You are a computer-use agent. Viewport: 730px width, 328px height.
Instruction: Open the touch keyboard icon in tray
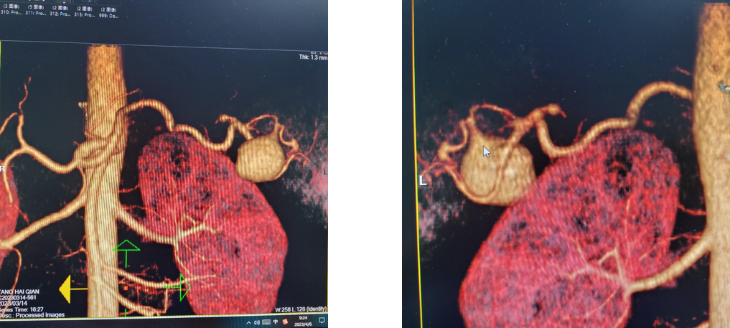pyautogui.click(x=266, y=322)
